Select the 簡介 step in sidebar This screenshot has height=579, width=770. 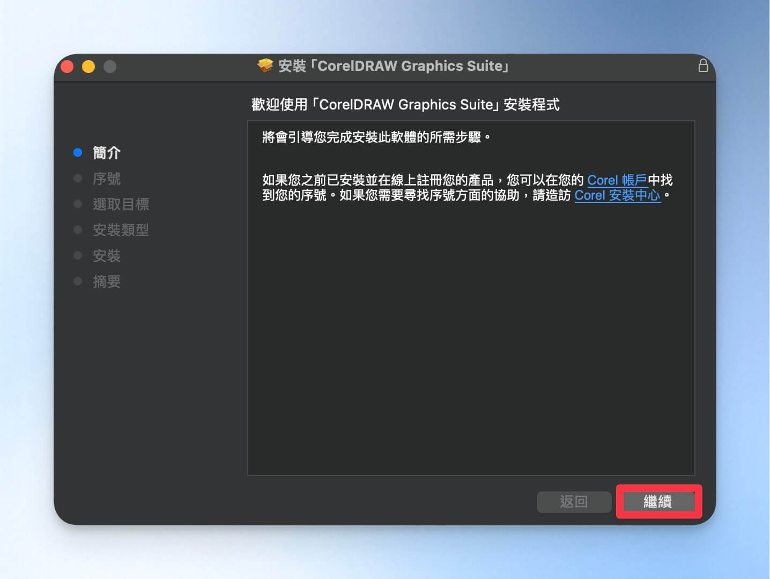[107, 153]
